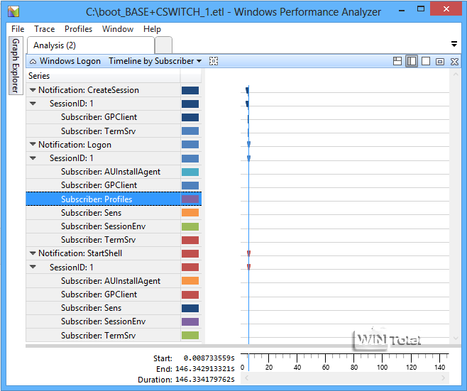Click orange swatch of Logon Sens subscriber
The width and height of the screenshot is (467, 391).
click(190, 213)
